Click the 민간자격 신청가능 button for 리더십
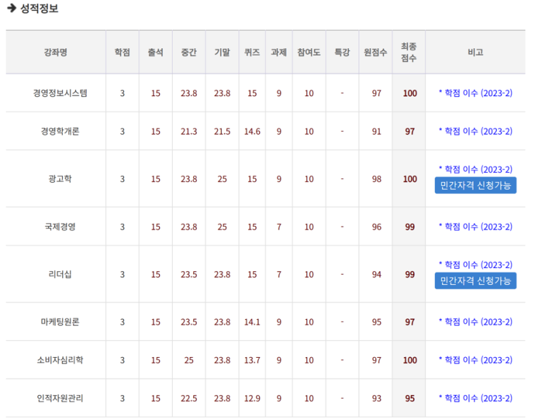 476,281
